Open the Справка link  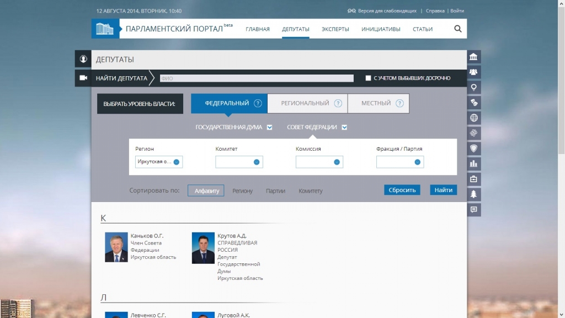[435, 11]
